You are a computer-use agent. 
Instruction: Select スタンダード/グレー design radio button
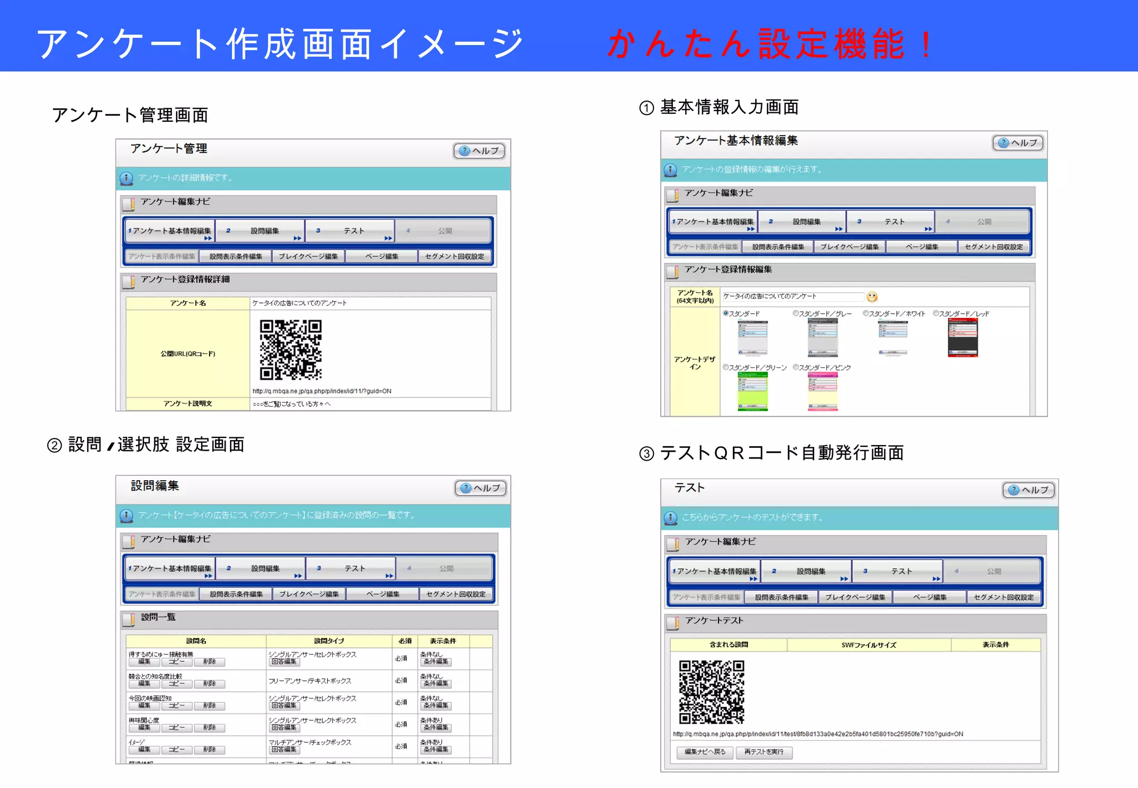pos(796,313)
